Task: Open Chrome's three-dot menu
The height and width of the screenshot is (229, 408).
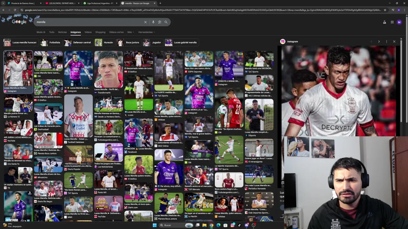Action: click(404, 10)
